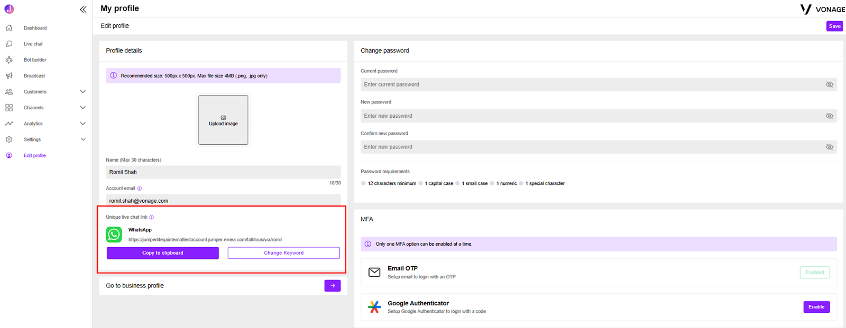Click the Bot builder robot icon

point(9,60)
